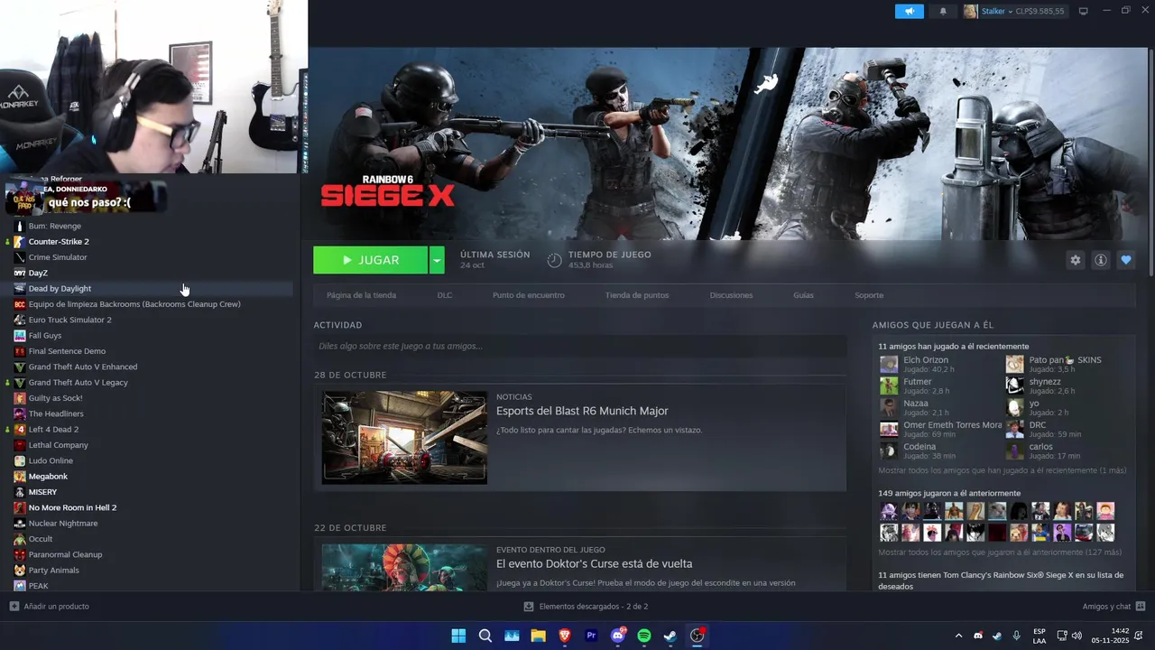Click the PEAK game icon
Viewport: 1155px width, 650px height.
click(x=20, y=585)
